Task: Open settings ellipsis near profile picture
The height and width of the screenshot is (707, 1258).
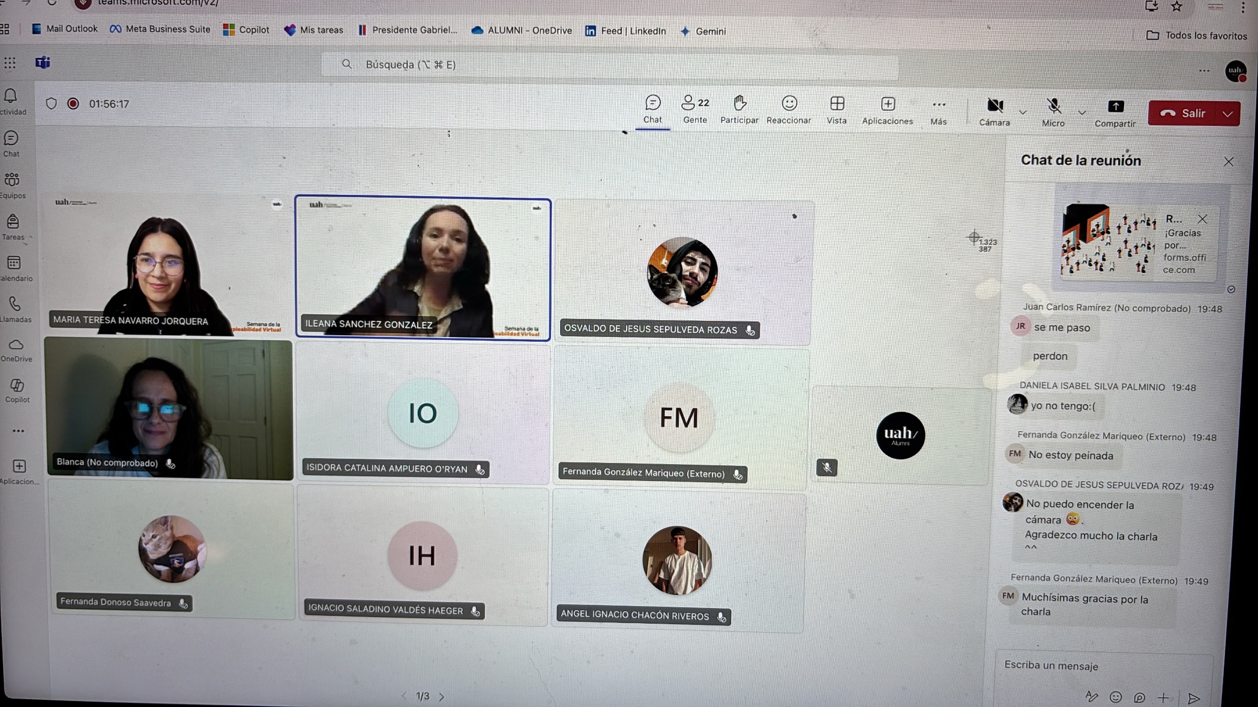Action: [x=1204, y=71]
